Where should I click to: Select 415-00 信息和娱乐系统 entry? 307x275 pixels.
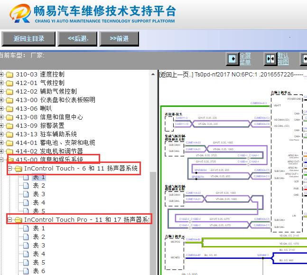pos(49,160)
